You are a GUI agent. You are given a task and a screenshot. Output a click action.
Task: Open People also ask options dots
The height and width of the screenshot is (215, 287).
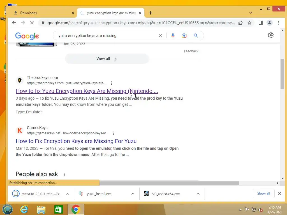(x=64, y=174)
